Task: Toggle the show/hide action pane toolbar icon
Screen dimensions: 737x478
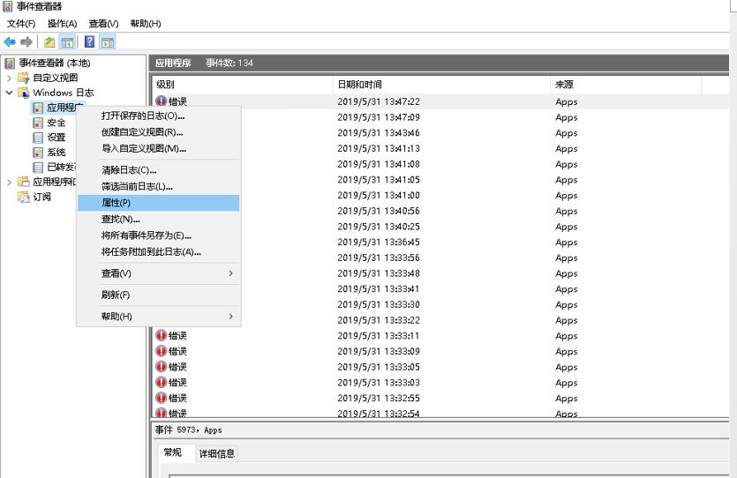Action: (x=108, y=42)
